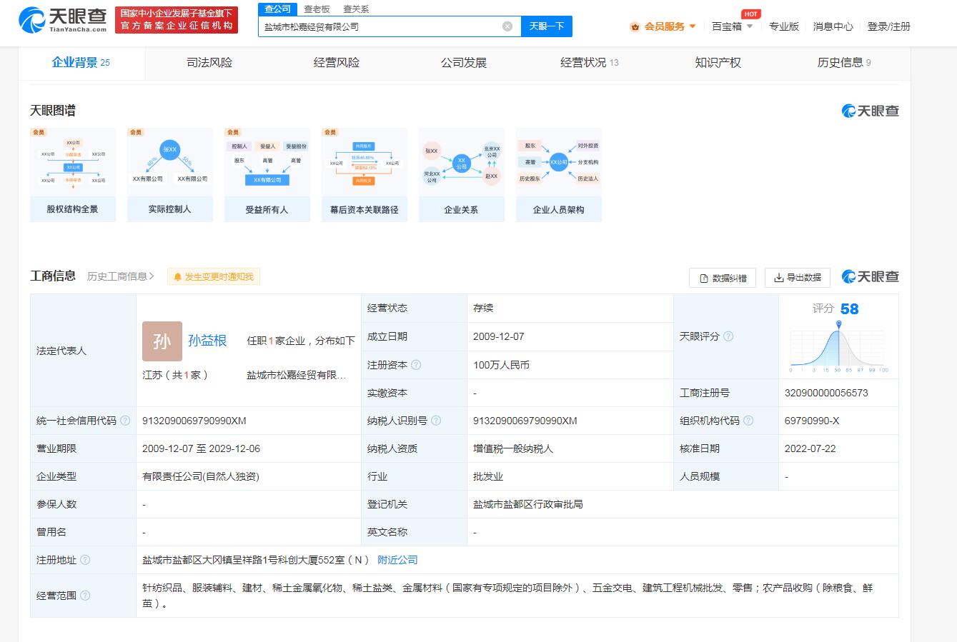Open 附近公司 link

[397, 560]
